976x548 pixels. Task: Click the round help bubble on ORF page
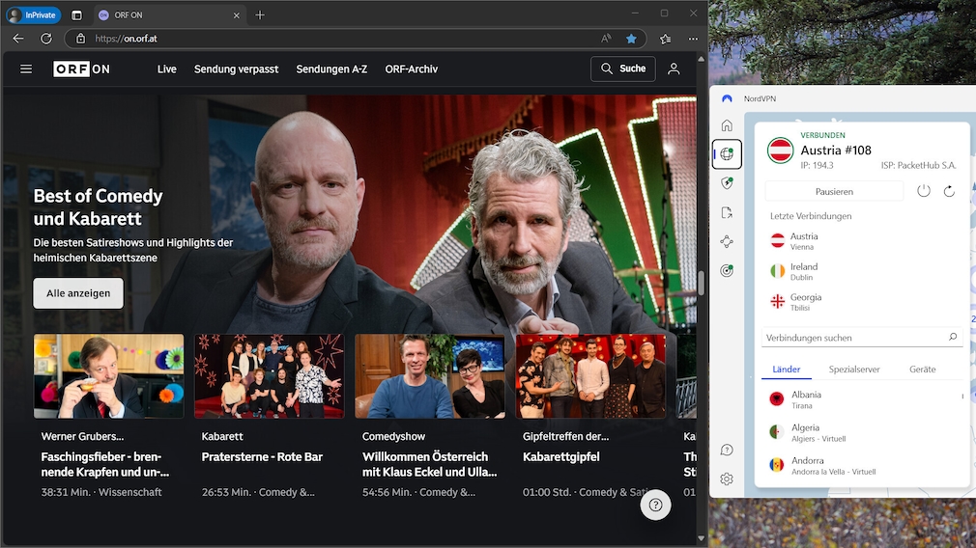point(655,505)
